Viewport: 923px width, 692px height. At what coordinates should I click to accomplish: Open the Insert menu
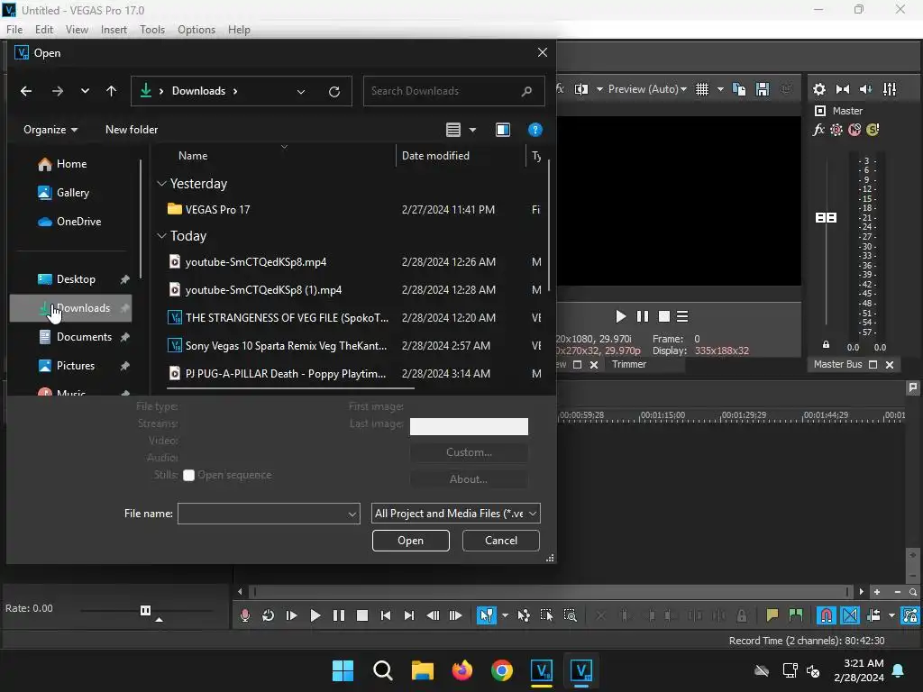114,30
